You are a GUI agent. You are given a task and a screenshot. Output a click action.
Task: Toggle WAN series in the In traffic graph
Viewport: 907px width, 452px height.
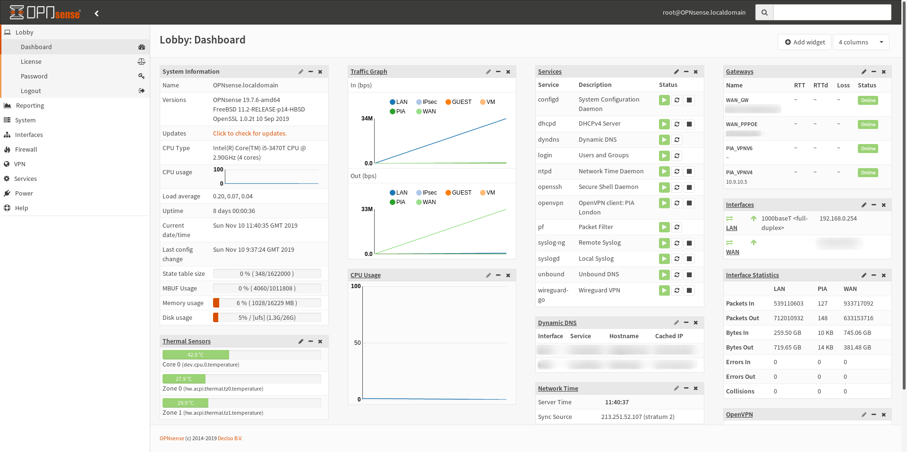[x=426, y=111]
